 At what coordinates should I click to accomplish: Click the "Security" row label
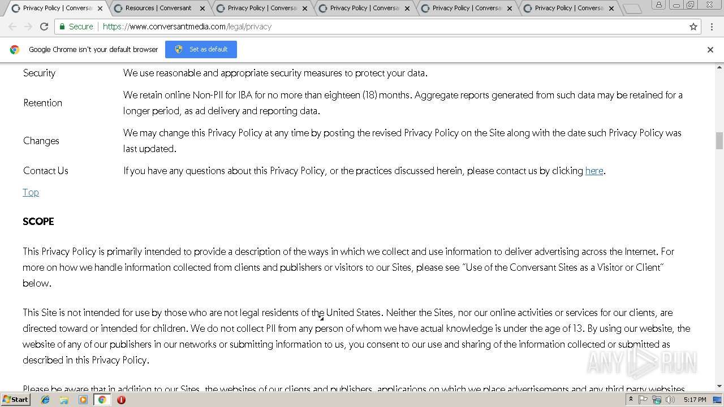[x=39, y=73]
